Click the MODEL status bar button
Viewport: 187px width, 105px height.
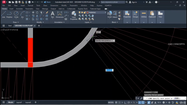pyautogui.click(x=111, y=102)
